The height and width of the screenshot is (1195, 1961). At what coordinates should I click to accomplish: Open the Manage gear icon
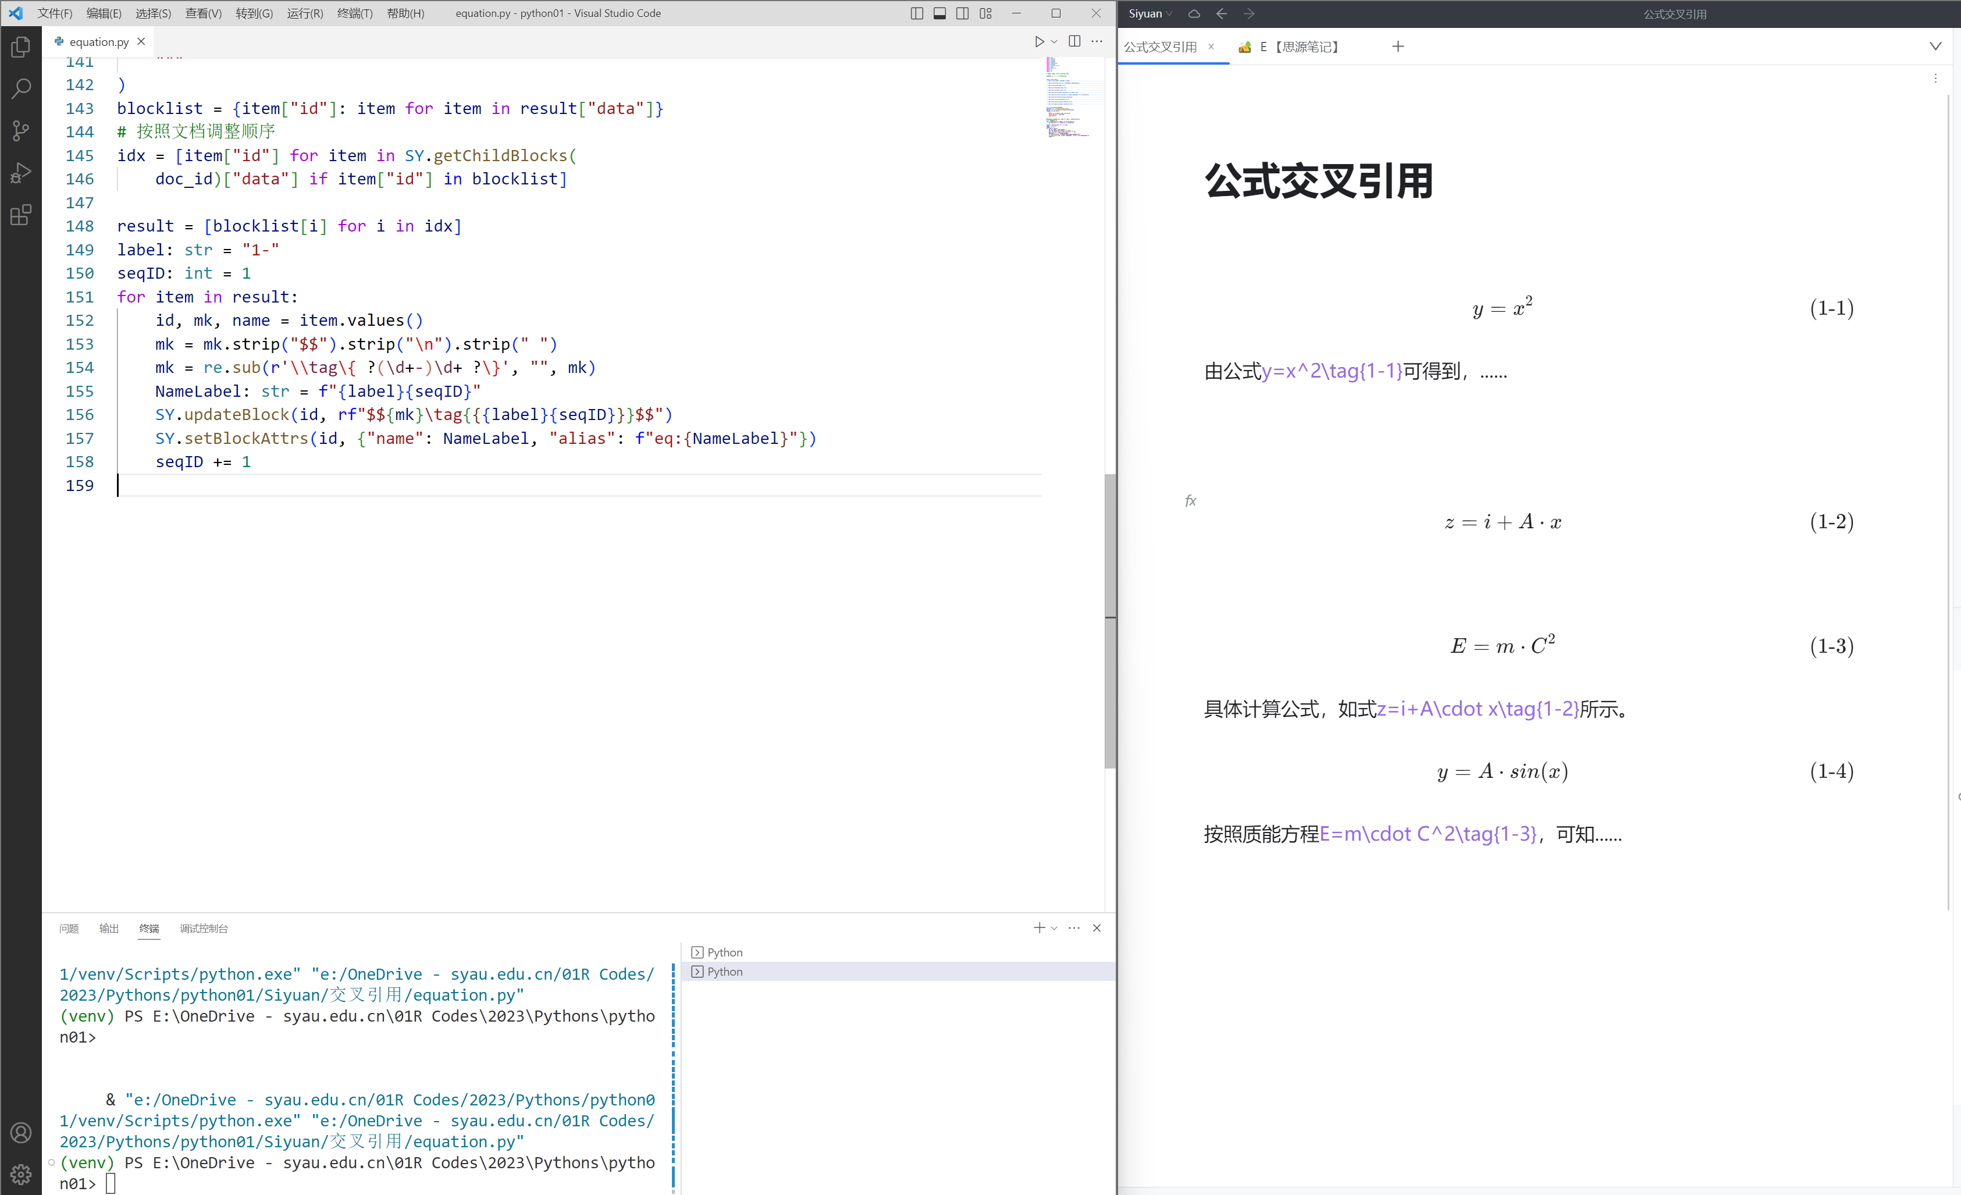point(22,1173)
